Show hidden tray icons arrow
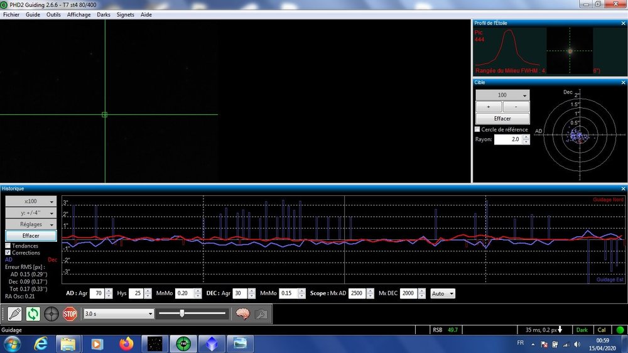Viewport: 628px width, 353px height. pos(533,344)
